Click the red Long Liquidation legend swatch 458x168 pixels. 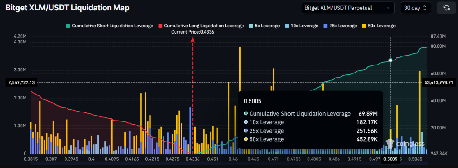[x=160, y=26]
